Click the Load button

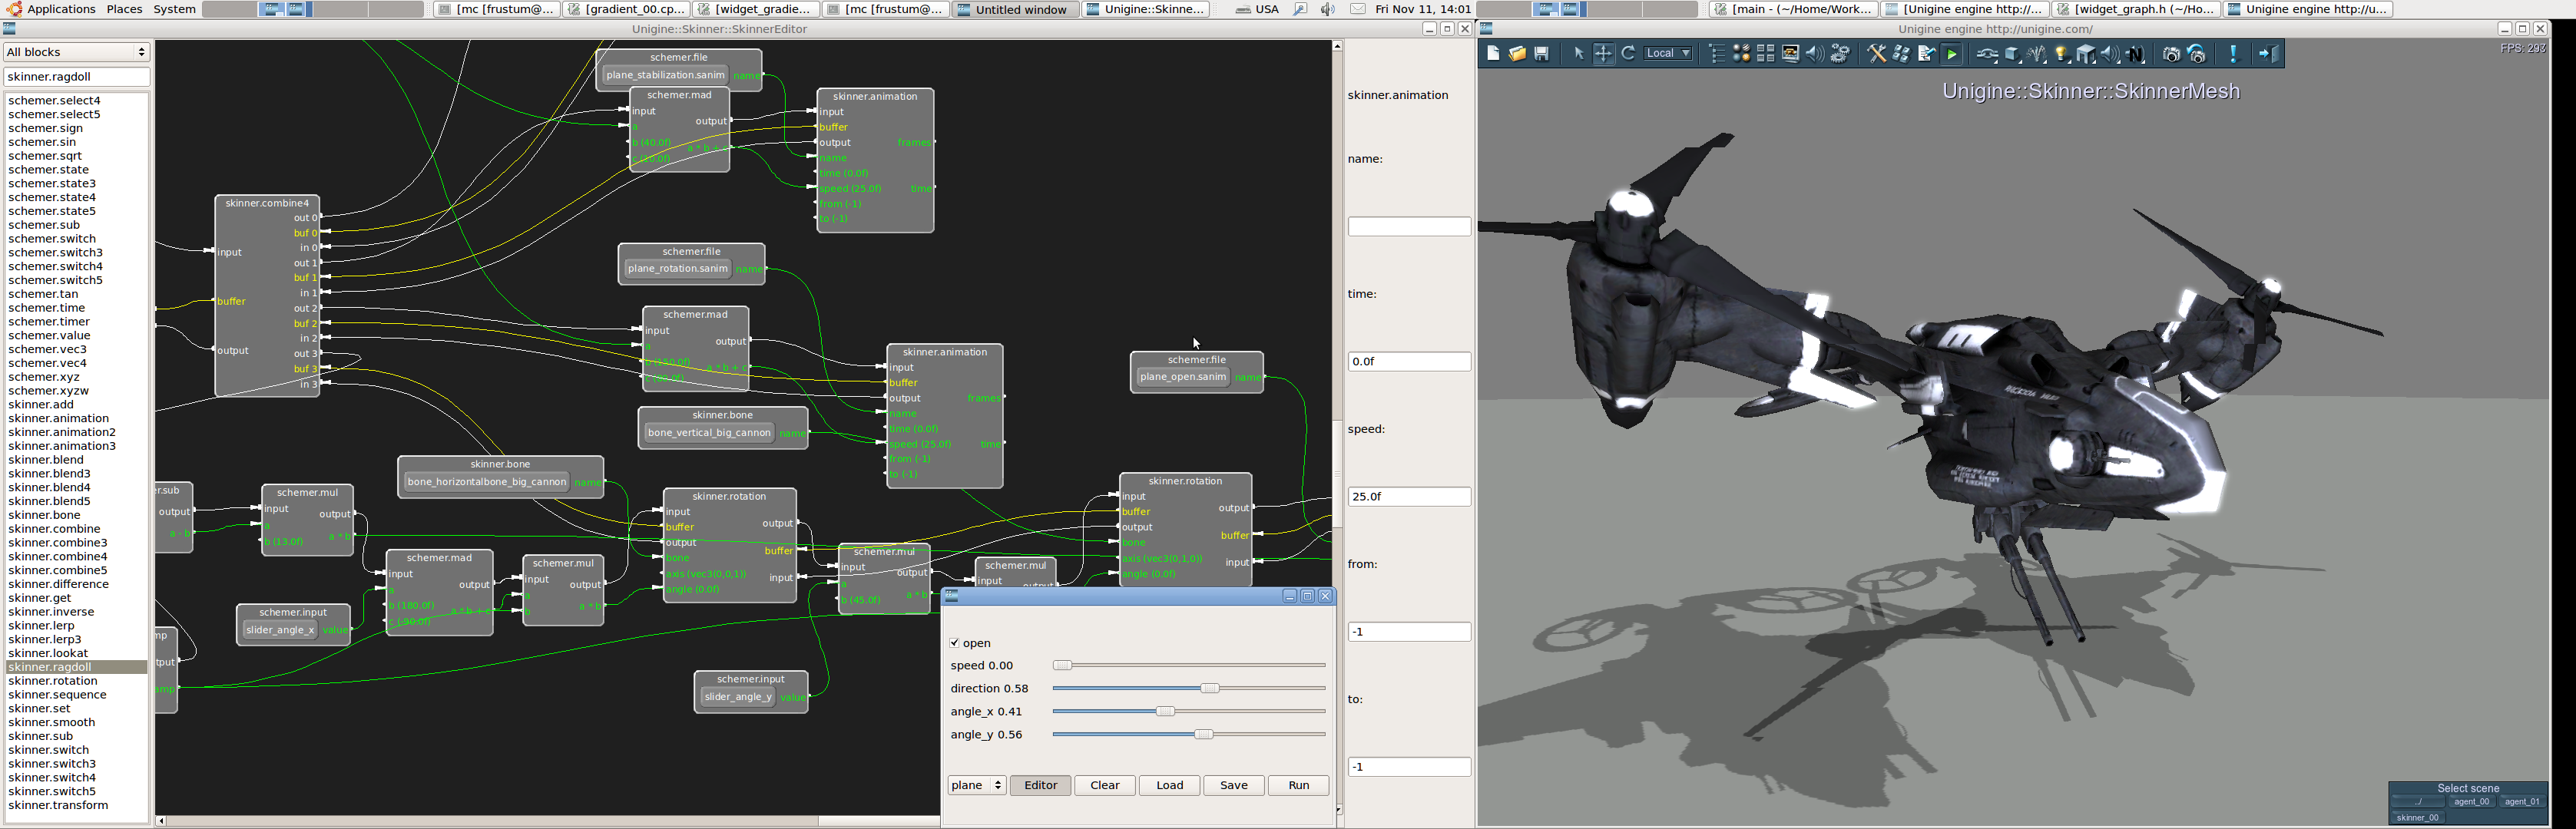(1169, 785)
